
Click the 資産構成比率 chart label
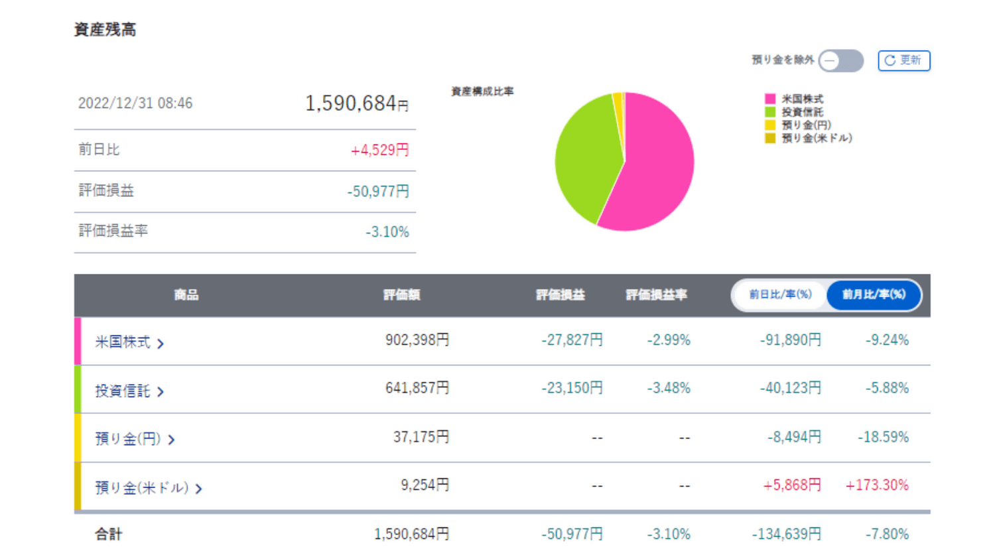coord(482,92)
